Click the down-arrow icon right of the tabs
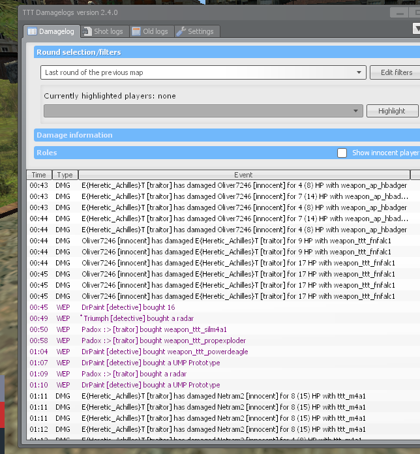The width and height of the screenshot is (420, 454). tap(417, 29)
